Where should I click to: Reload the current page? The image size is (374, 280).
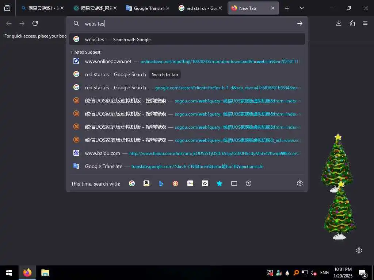35,23
